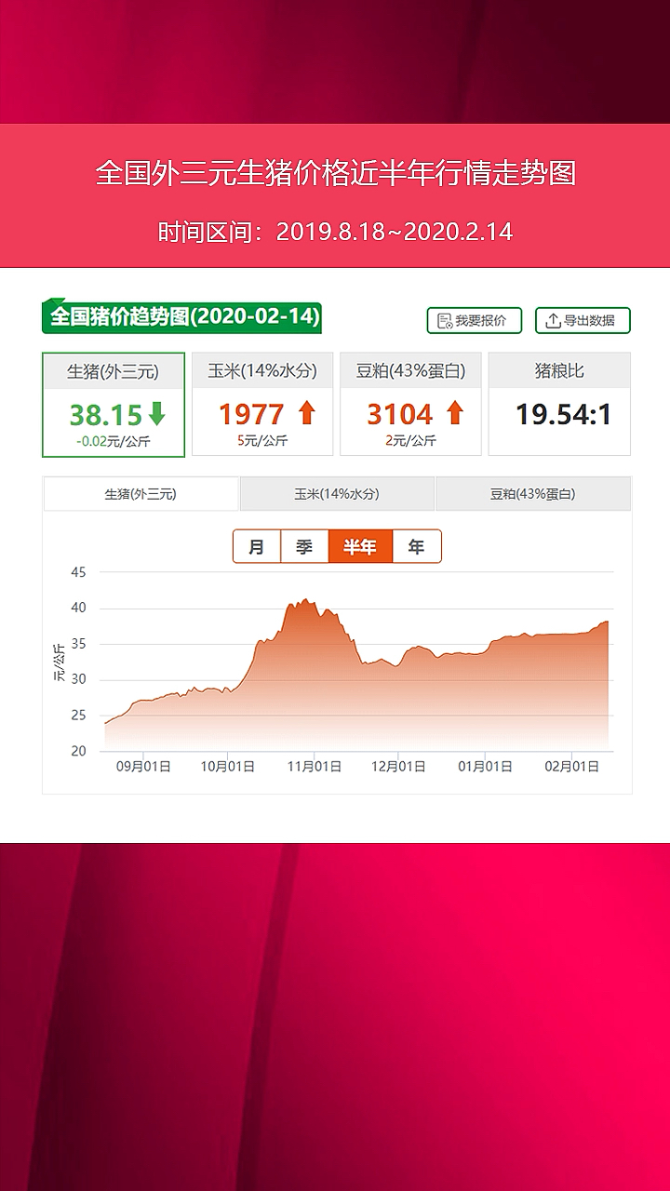The width and height of the screenshot is (670, 1191).
Task: Switch to the 豆粕(43%蛋白) chart tab
Action: (x=533, y=494)
